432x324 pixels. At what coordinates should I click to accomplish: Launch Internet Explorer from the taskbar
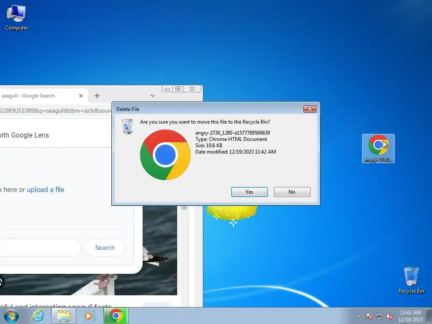pos(38,316)
